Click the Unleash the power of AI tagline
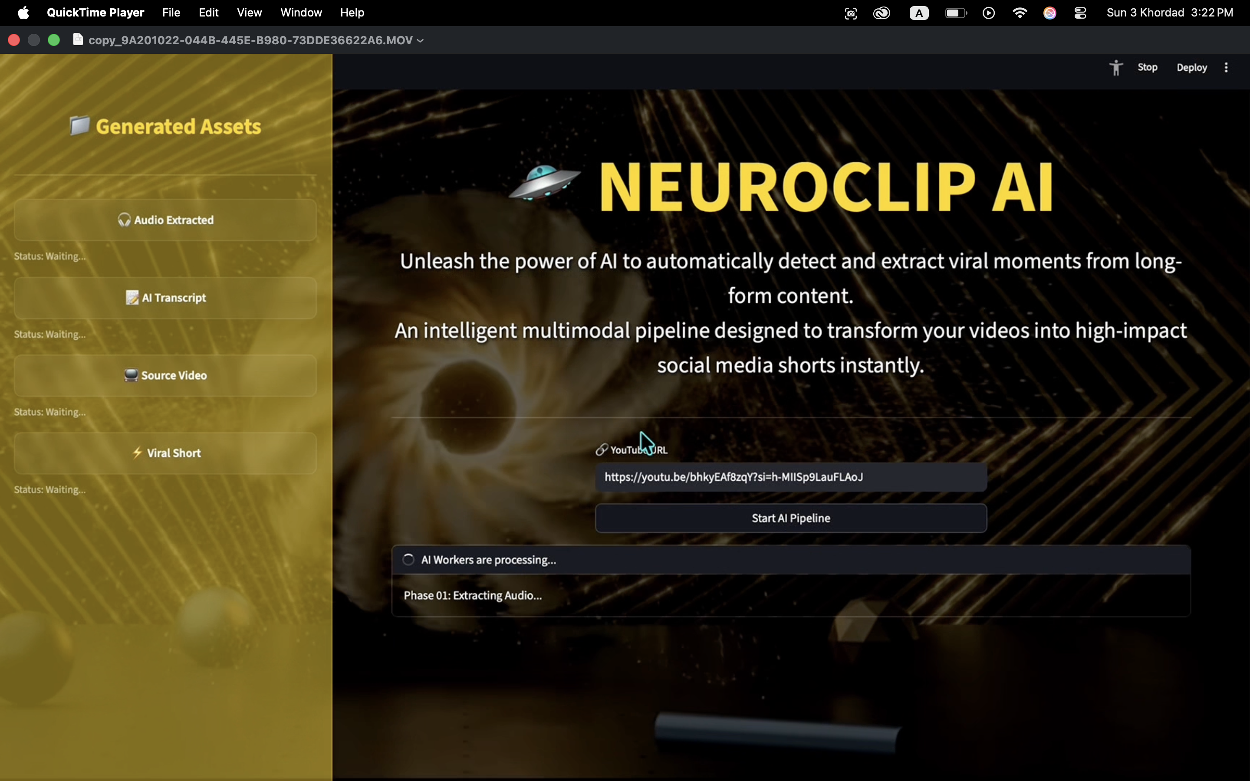 791,279
